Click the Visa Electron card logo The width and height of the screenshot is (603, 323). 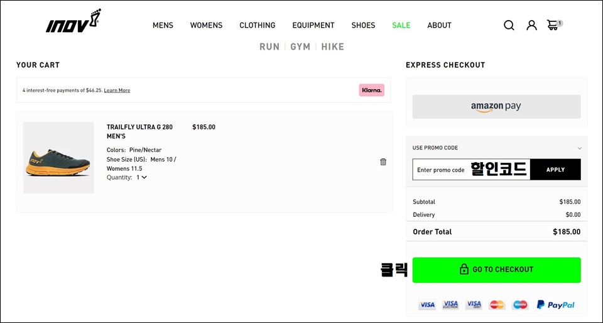[x=450, y=305]
